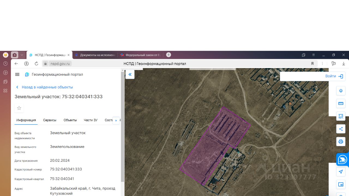Expand the tab group dropdown arrow
The image size is (349, 196).
coord(22,55)
